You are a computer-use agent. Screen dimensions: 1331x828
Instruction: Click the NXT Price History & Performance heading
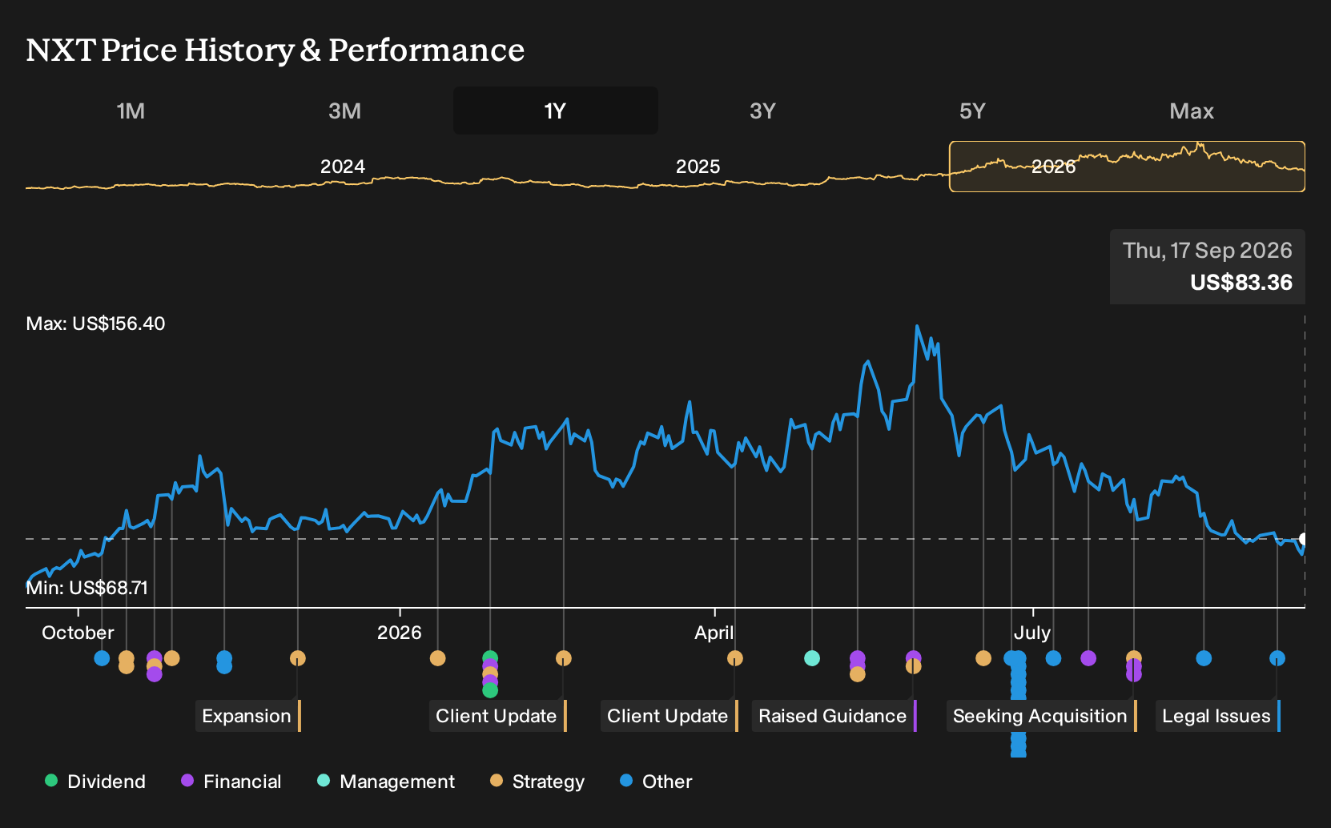click(275, 50)
